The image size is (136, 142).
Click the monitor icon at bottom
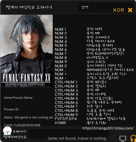click(123, 138)
